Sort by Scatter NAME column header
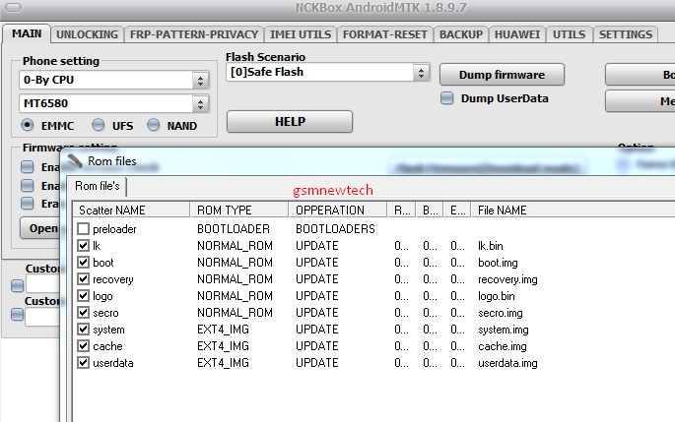Viewport: 675px width, 422px height. pos(131,211)
